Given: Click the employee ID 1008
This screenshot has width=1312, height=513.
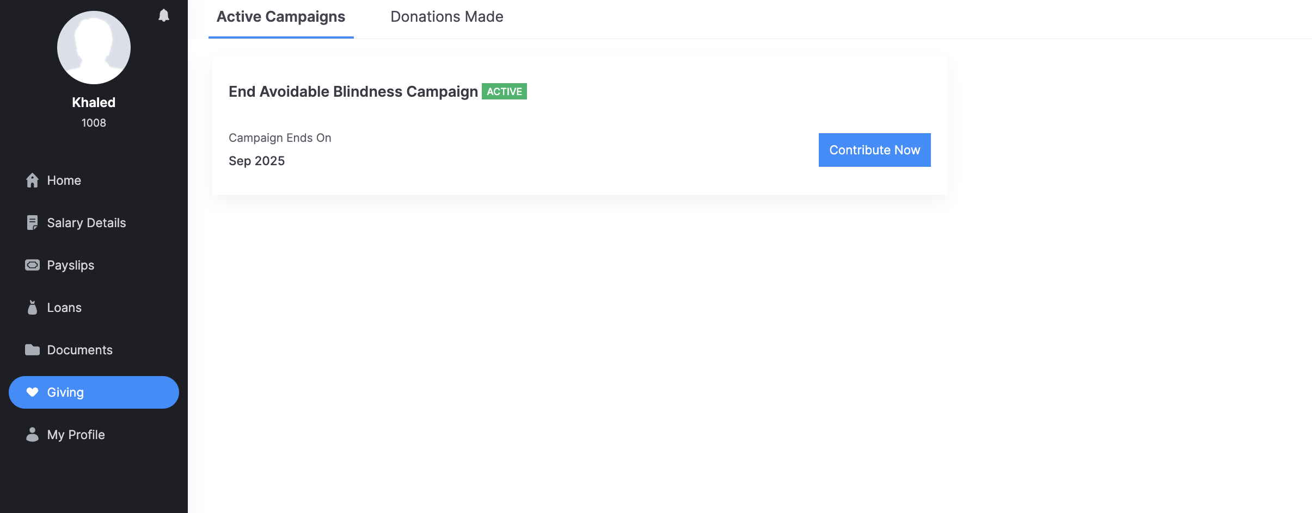Looking at the screenshot, I should pyautogui.click(x=94, y=123).
